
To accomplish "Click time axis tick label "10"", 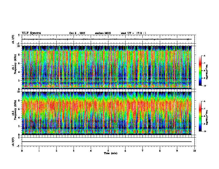I will [194, 151].
